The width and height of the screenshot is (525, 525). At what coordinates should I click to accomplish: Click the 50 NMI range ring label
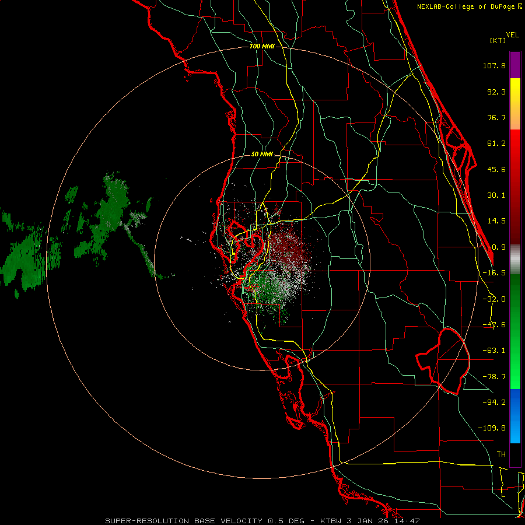262,155
